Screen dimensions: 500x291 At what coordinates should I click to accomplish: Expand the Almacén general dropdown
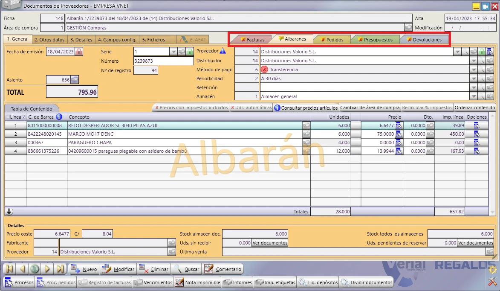pyautogui.click(x=474, y=96)
